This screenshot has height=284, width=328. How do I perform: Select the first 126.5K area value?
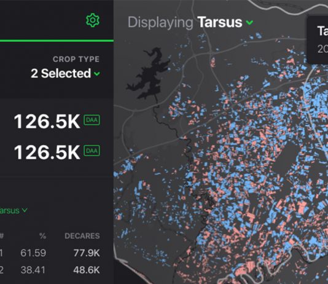click(47, 121)
